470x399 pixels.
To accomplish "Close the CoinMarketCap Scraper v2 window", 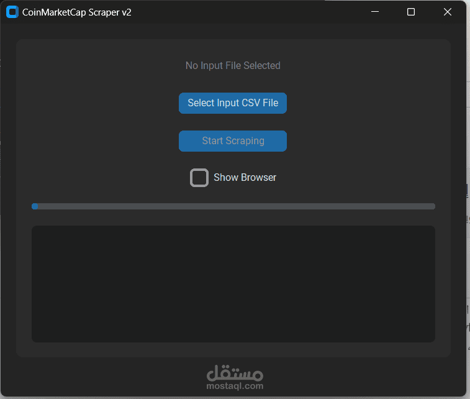I will click(x=448, y=12).
